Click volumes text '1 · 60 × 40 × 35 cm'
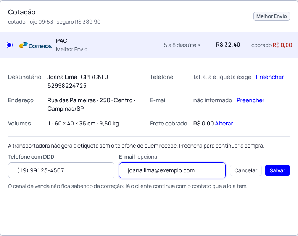This screenshot has height=236, width=298. click(71, 124)
